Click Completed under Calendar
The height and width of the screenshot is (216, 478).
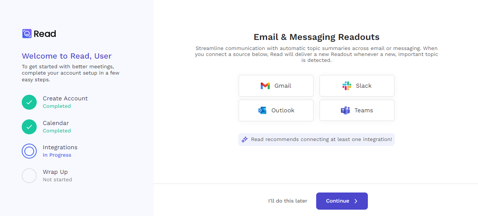[57, 131]
